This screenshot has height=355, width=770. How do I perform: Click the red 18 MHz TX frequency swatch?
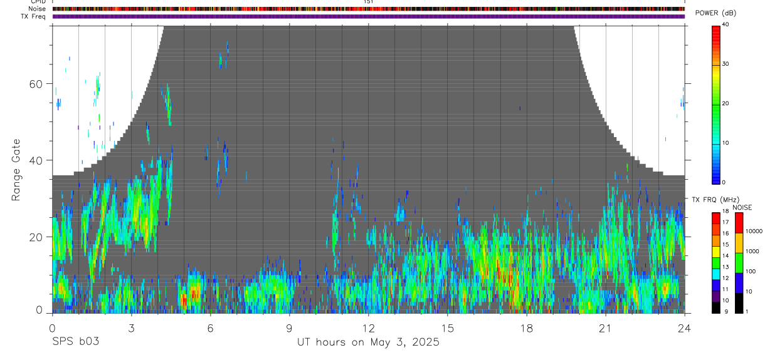(x=715, y=216)
